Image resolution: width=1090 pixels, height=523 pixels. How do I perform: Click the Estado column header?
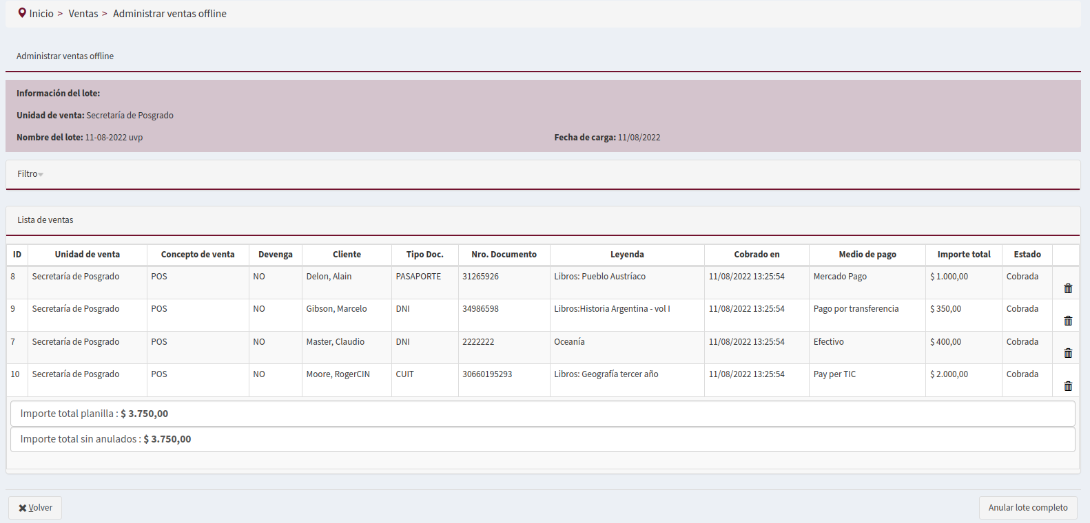coord(1027,255)
